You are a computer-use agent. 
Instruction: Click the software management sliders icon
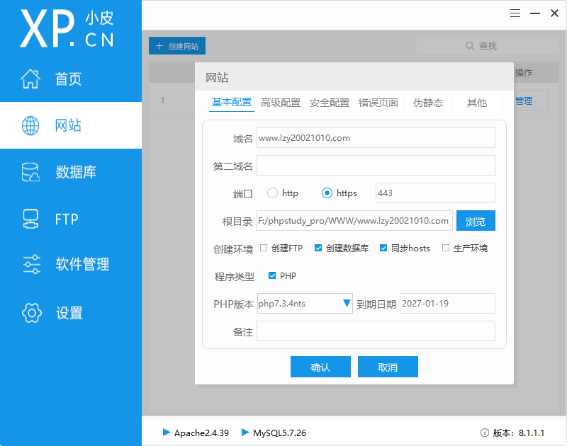[x=31, y=264]
